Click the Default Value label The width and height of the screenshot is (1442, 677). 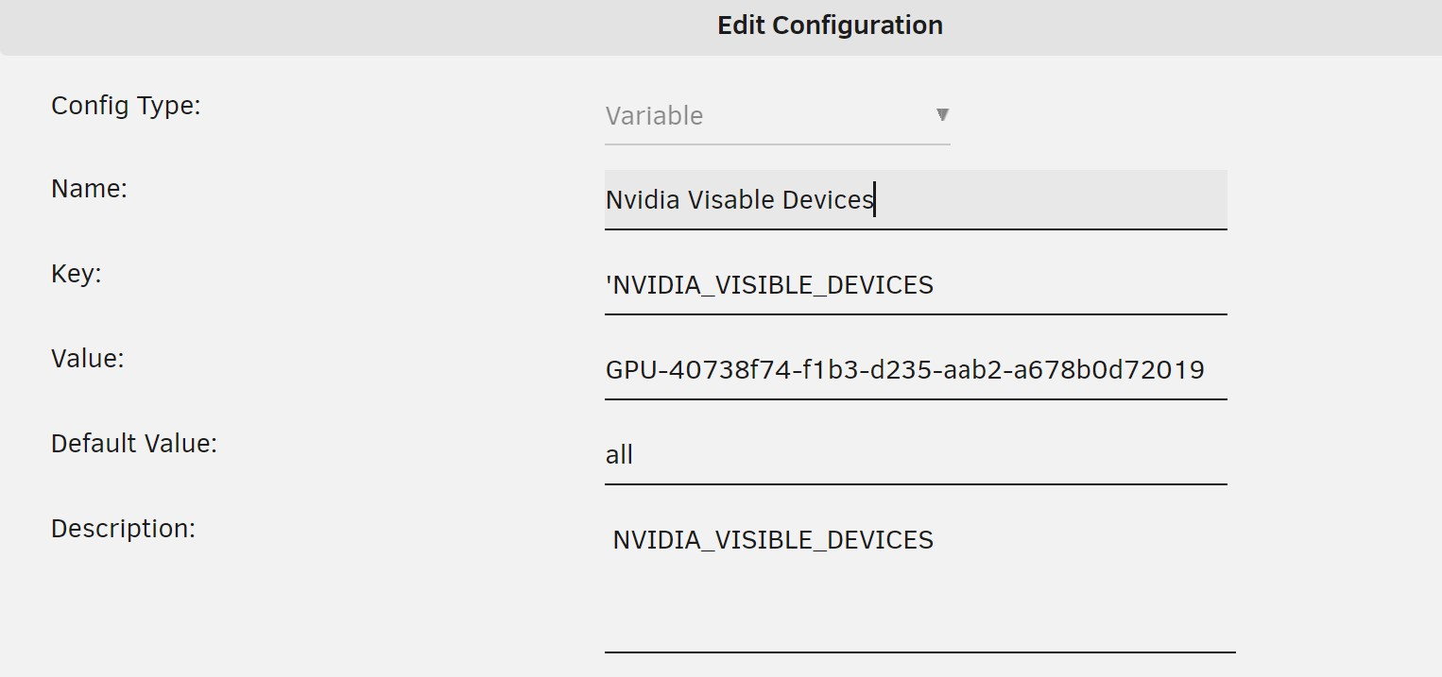133,444
